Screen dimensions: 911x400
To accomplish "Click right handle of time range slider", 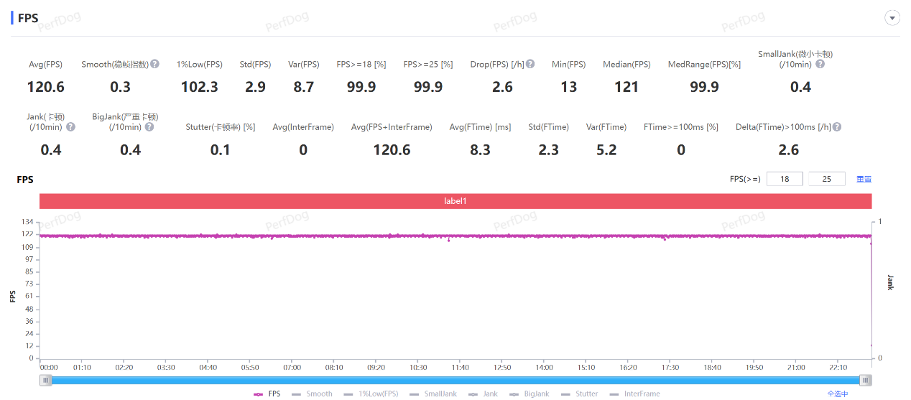I will [x=866, y=380].
